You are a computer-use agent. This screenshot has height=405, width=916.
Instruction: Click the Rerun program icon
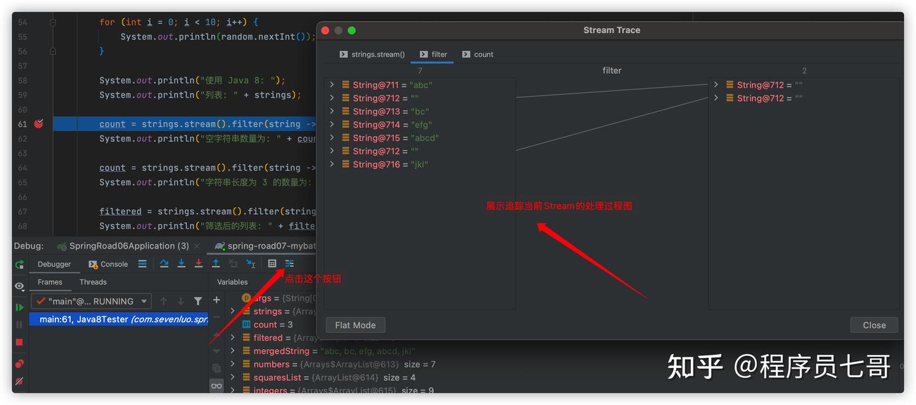(x=20, y=264)
